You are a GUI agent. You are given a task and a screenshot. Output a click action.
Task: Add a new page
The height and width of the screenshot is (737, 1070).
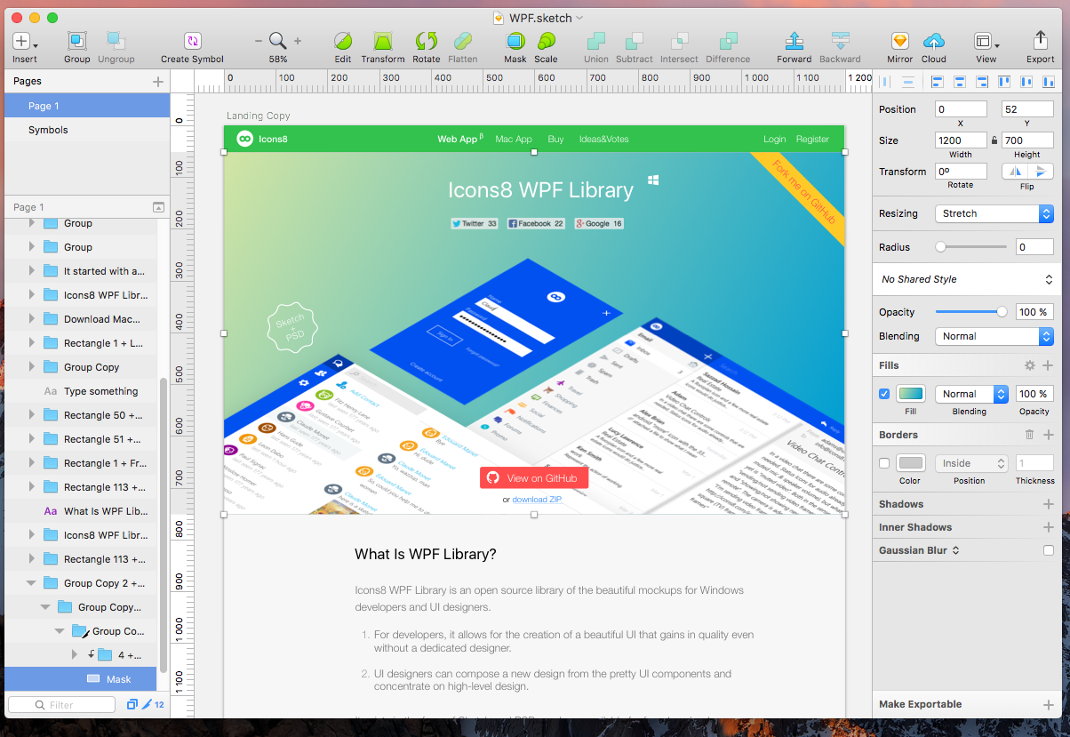tap(158, 81)
